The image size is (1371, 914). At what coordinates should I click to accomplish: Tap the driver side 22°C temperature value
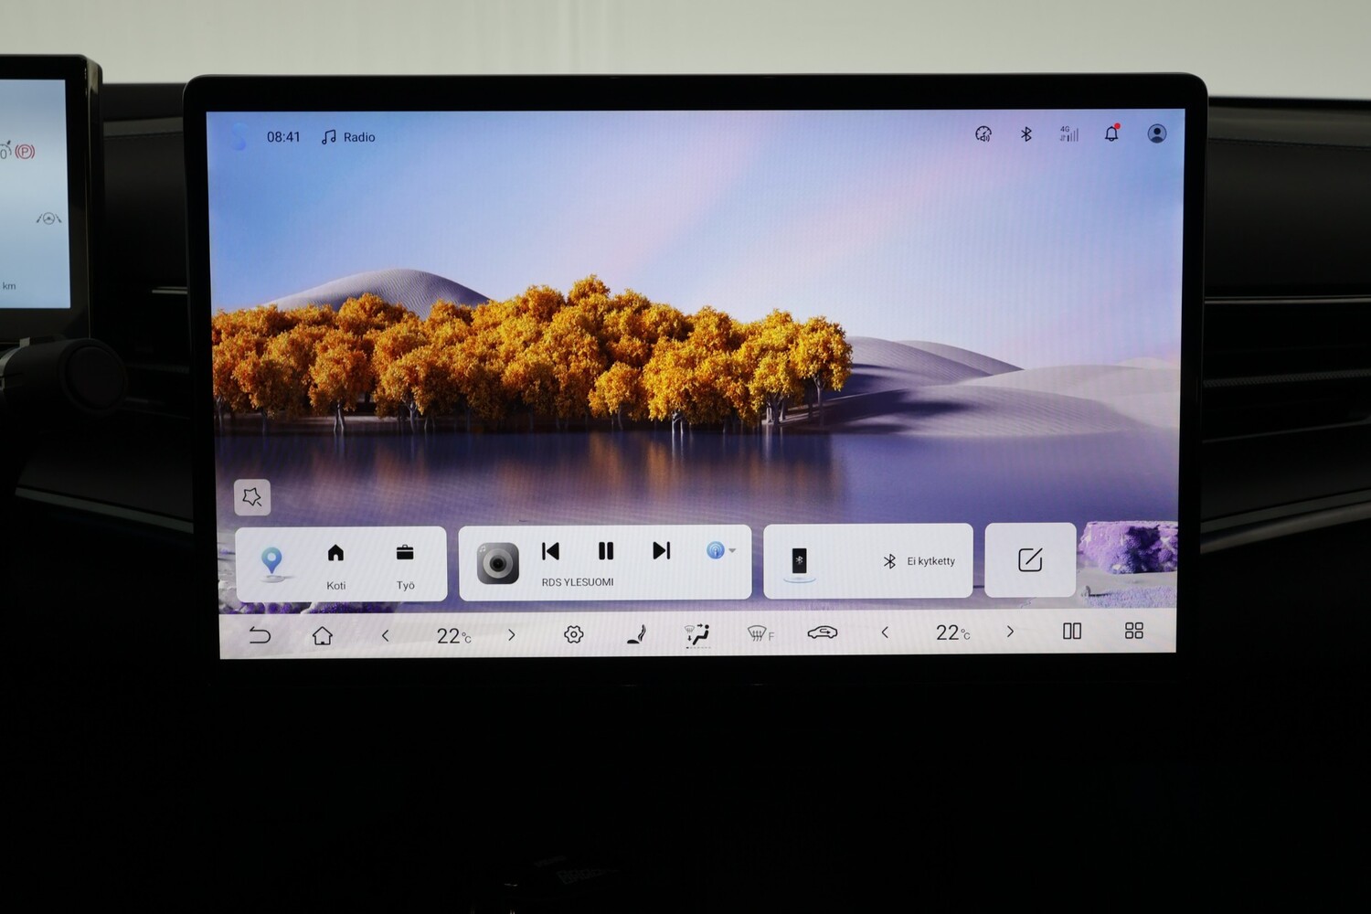(x=453, y=635)
